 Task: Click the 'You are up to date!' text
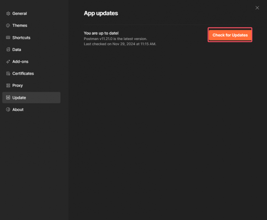pyautogui.click(x=101, y=33)
